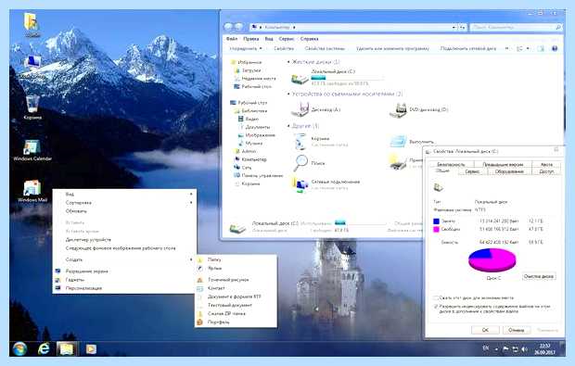Open the Упорядочить dropdown in Explorer toolbar
The height and width of the screenshot is (366, 575).
pyautogui.click(x=246, y=48)
